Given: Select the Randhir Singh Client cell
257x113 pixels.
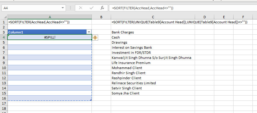Looking at the screenshot, I should (x=153, y=73).
